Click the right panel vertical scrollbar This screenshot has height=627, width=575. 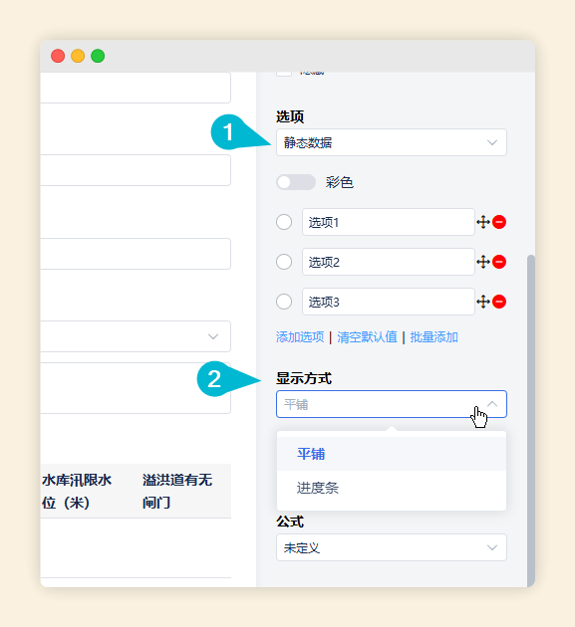[x=531, y=420]
